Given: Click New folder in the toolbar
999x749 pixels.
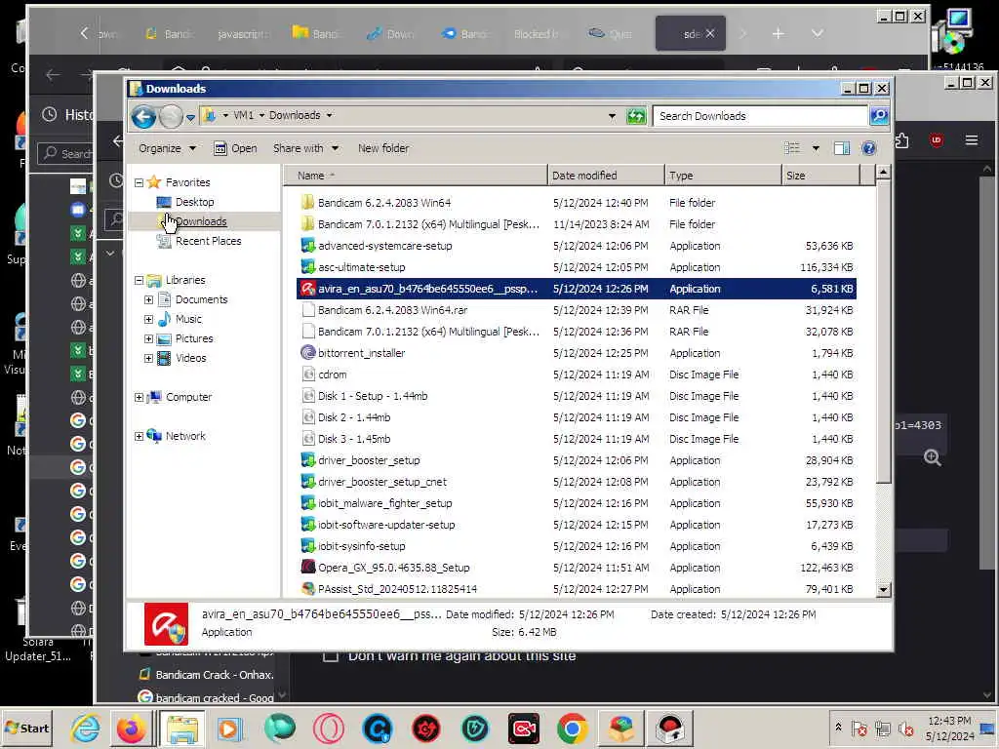Looking at the screenshot, I should (x=383, y=148).
